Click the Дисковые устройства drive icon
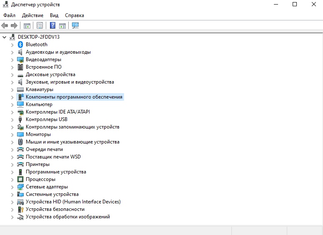323x235 pixels. point(20,75)
